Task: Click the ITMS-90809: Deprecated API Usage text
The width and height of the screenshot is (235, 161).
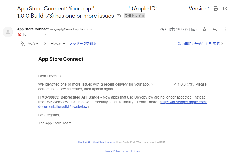Action: [69, 97]
